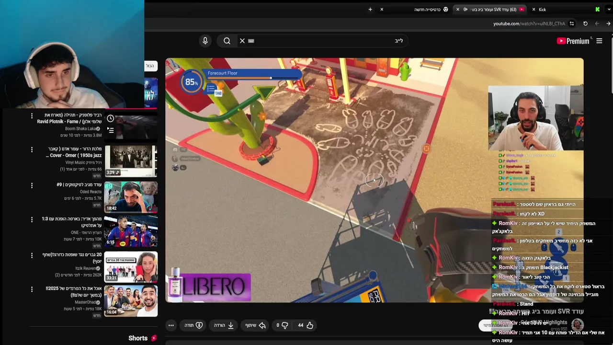Click the Kick extension icon in tab strip
Image resolution: width=613 pixels, height=345 pixels.
click(x=598, y=9)
